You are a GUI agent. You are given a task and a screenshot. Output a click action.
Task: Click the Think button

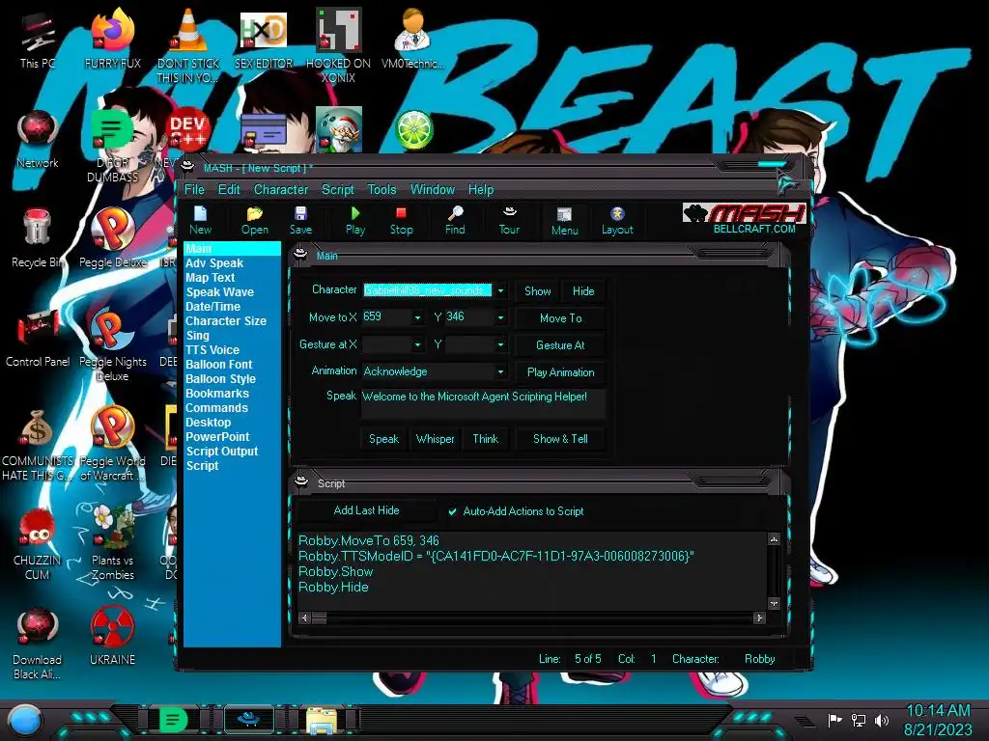coord(486,439)
